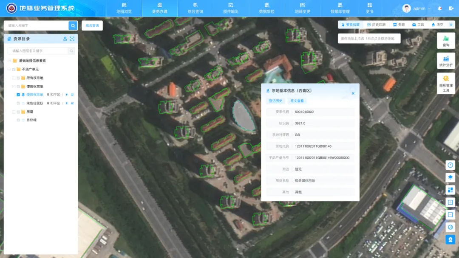
Task: Click the logout icon in header
Action: 451,8
